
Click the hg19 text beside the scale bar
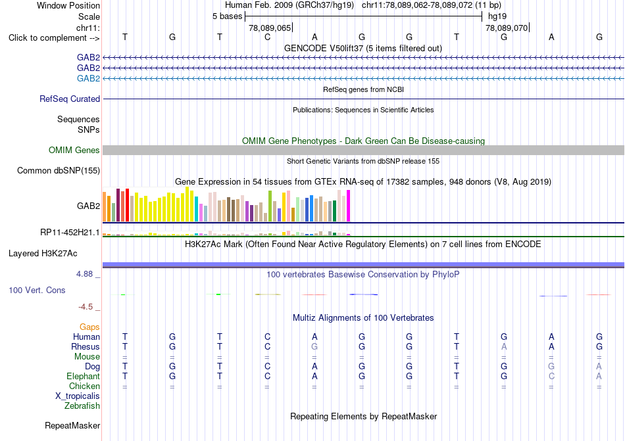click(x=497, y=16)
